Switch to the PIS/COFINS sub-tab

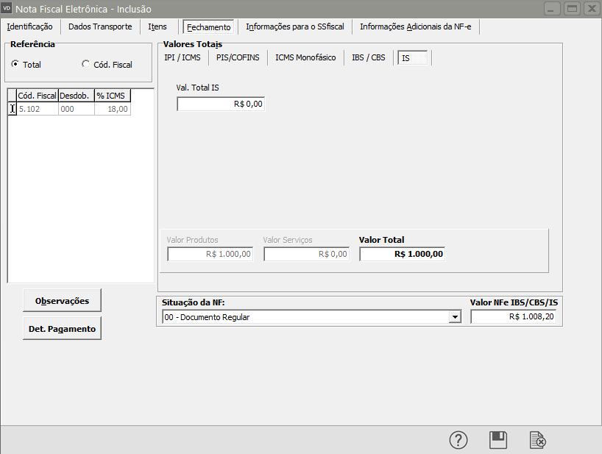tap(238, 57)
